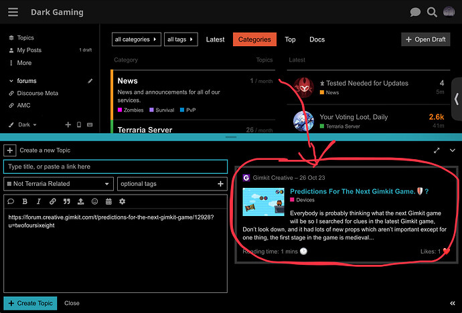The width and height of the screenshot is (462, 313).
Task: Open the hamburger sidebar menu
Action: point(13,12)
